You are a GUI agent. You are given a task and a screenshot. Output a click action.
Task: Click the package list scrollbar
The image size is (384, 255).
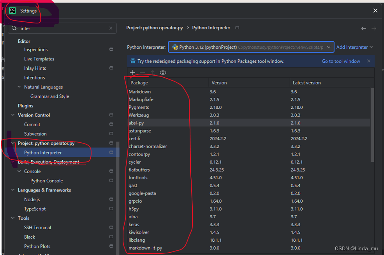click(x=372, y=124)
